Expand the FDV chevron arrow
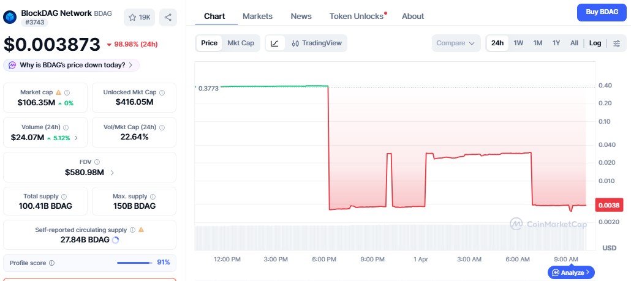This screenshot has width=631, height=281. (112, 173)
